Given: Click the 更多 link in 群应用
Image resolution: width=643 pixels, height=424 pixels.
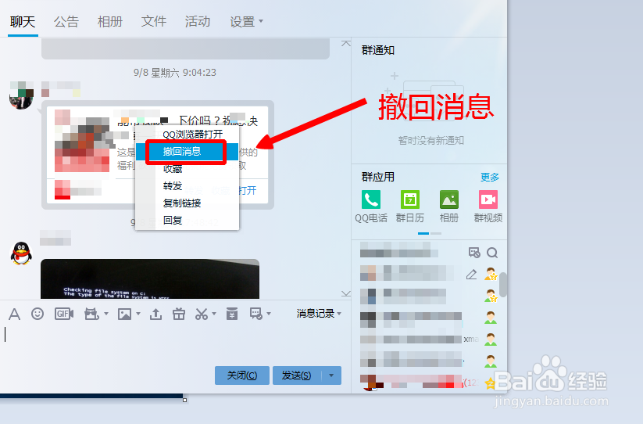Looking at the screenshot, I should coord(490,178).
